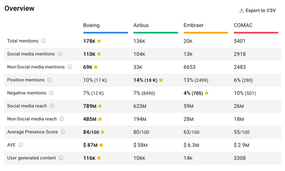Click COMAC AVE value $ 2.9M
The height and width of the screenshot is (171, 285).
tap(241, 145)
